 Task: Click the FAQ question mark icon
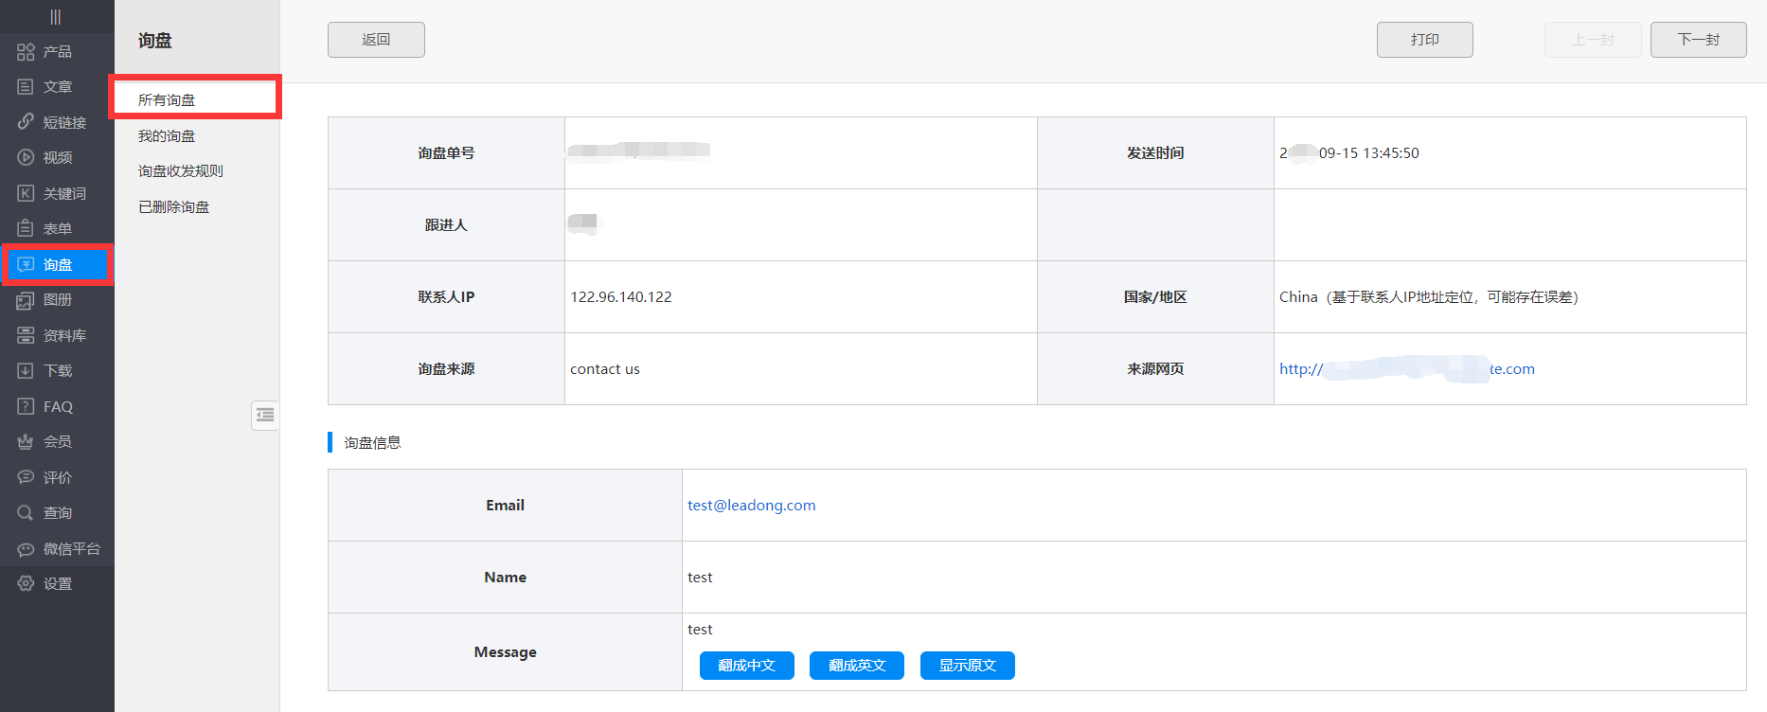pos(26,406)
